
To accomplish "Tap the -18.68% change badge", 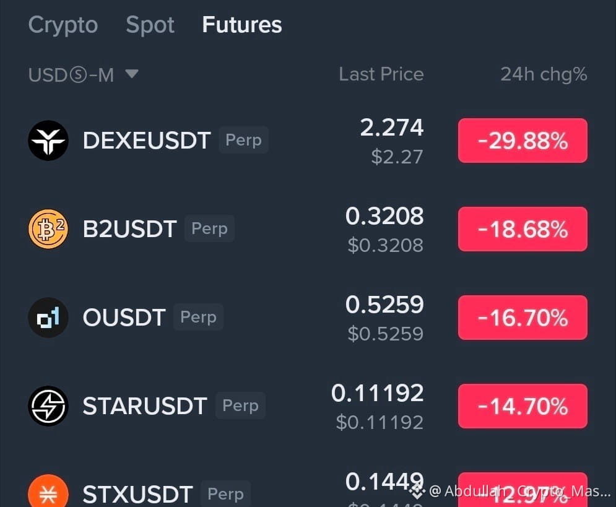I will pyautogui.click(x=523, y=229).
